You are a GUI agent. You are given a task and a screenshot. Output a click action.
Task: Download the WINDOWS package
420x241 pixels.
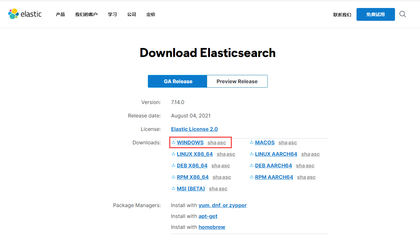190,142
